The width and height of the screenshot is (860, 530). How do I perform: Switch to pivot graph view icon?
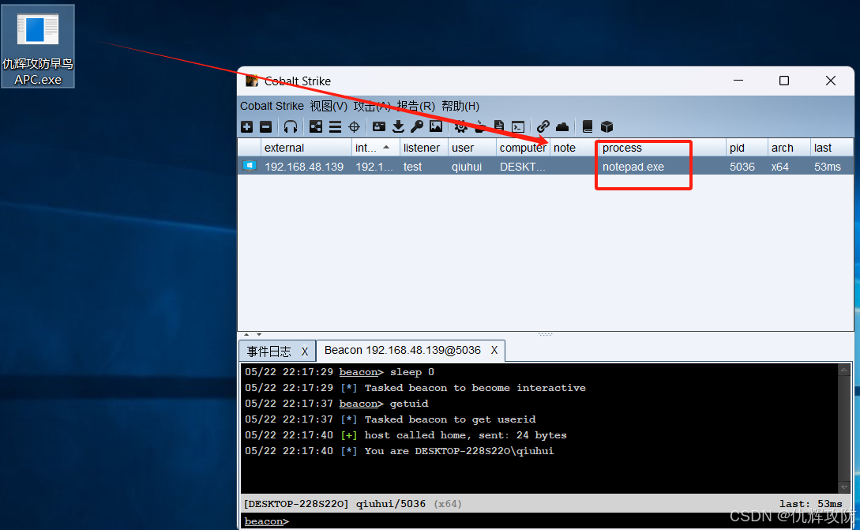(x=316, y=126)
